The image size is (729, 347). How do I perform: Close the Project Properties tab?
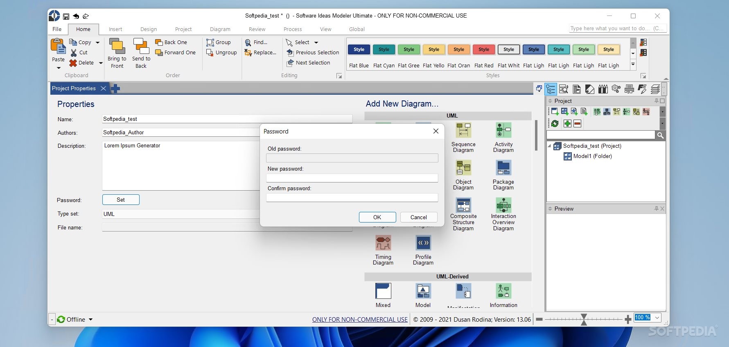(x=104, y=88)
